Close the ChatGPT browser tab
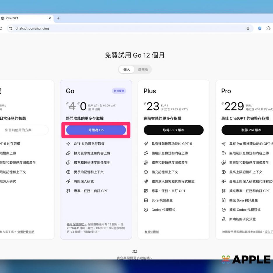Screen dimensions: 273x273 [x=50, y=18]
